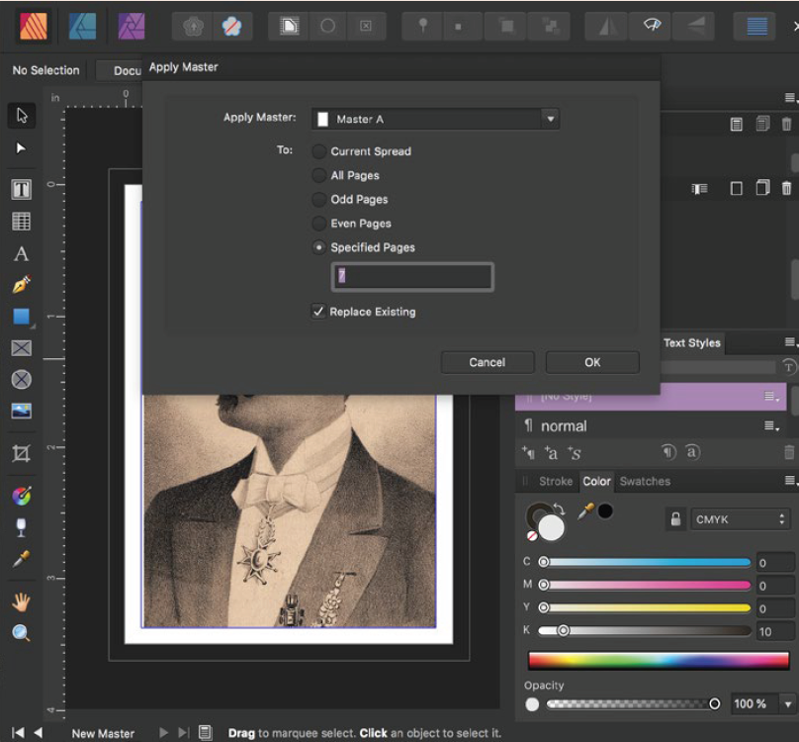Select the Pen tool
799x742 pixels.
coord(21,285)
